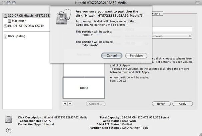Click the 'Verified' S.M.A.R.T. status text
The height and width of the screenshot is (136, 202).
point(127,124)
